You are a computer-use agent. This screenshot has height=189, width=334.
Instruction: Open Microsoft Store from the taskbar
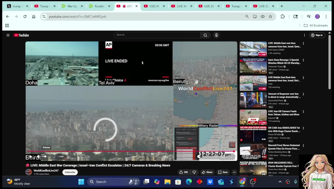click(x=178, y=182)
